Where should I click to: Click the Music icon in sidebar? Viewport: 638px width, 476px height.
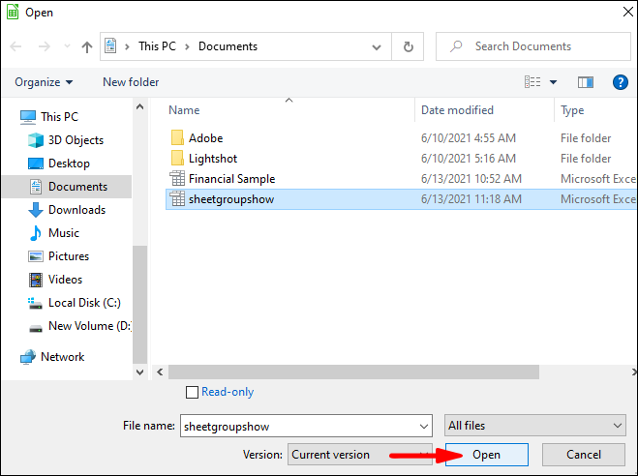[36, 233]
